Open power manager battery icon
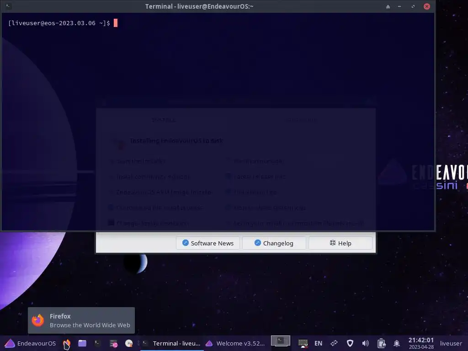 click(382, 343)
